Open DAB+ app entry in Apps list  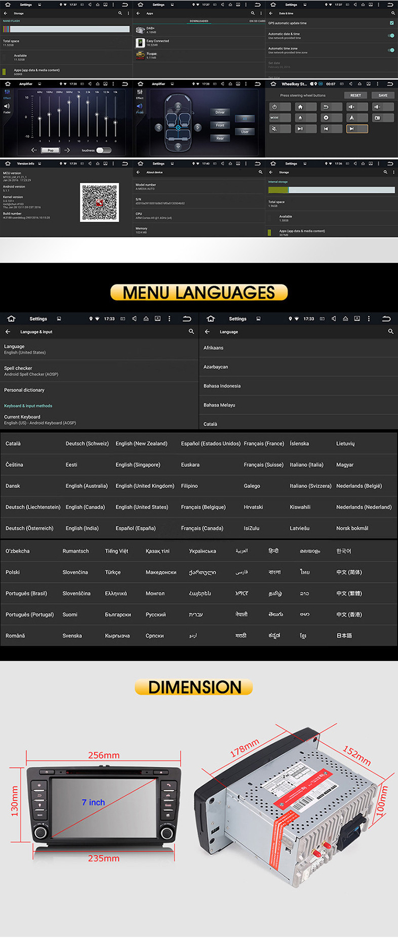pos(199,30)
